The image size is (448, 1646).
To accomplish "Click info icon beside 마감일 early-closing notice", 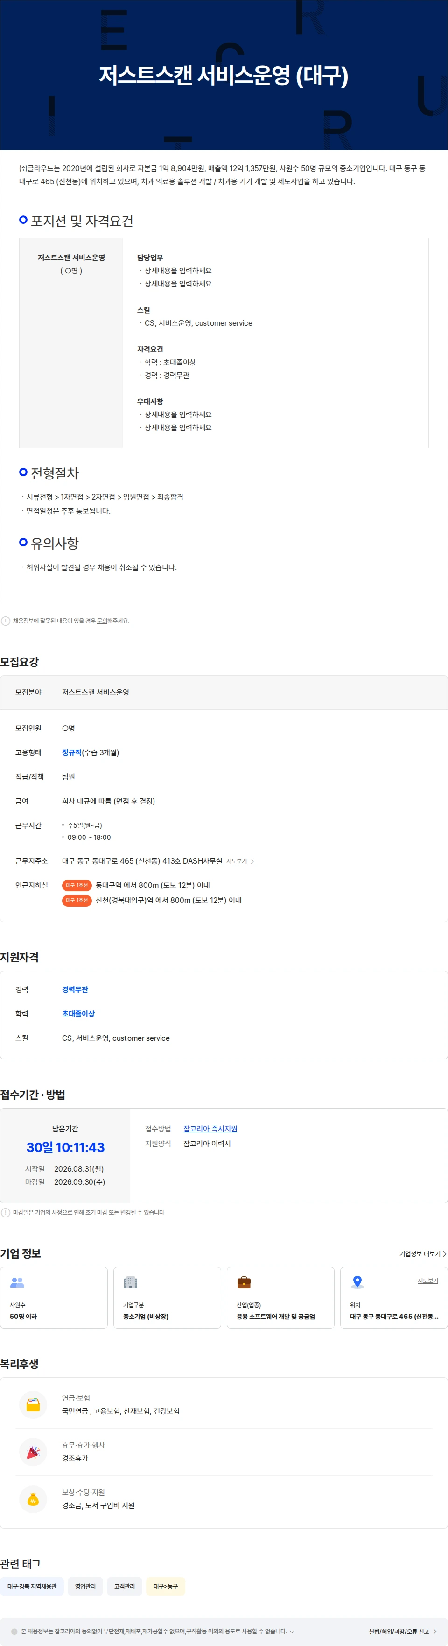I will tap(6, 1212).
